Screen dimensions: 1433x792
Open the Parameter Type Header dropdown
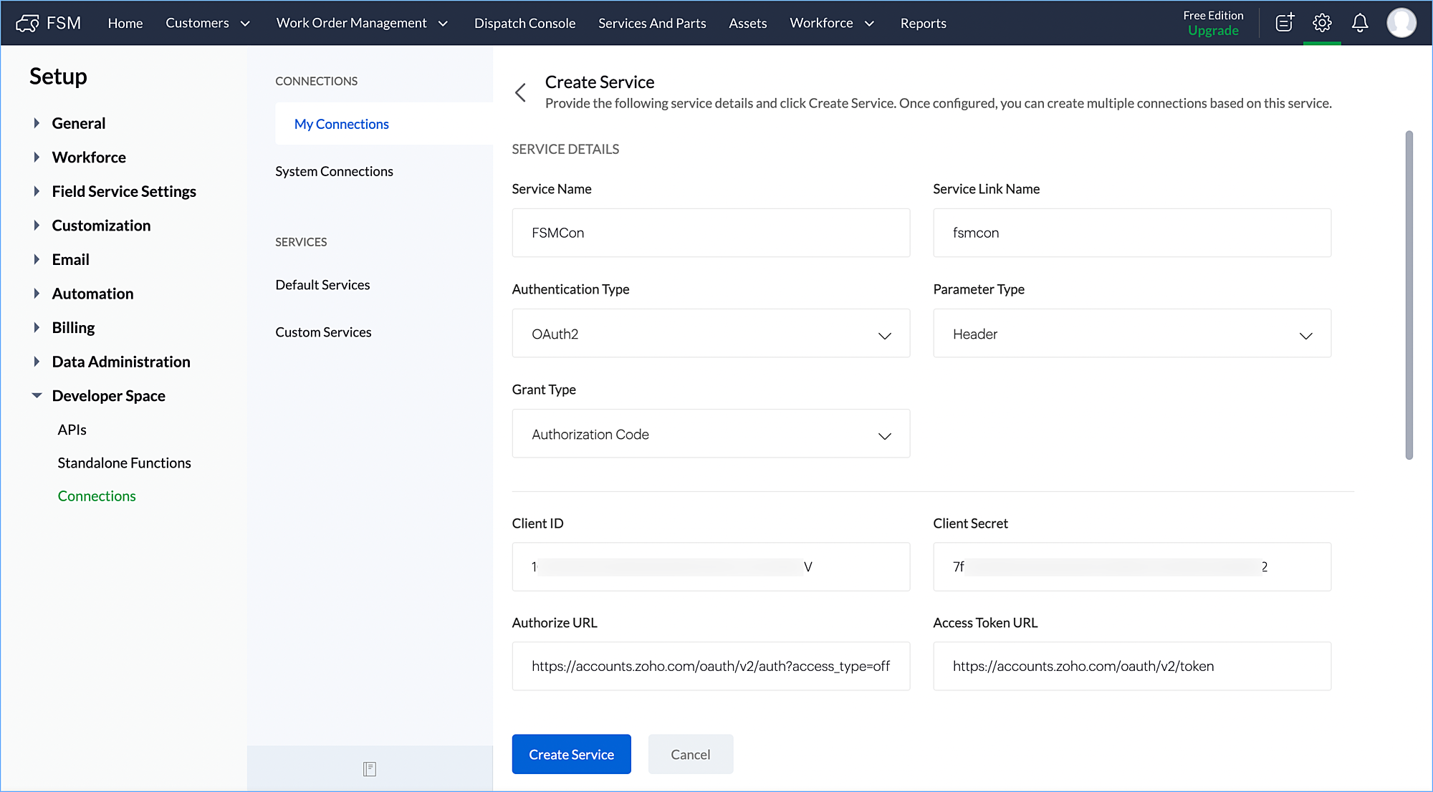pyautogui.click(x=1131, y=334)
